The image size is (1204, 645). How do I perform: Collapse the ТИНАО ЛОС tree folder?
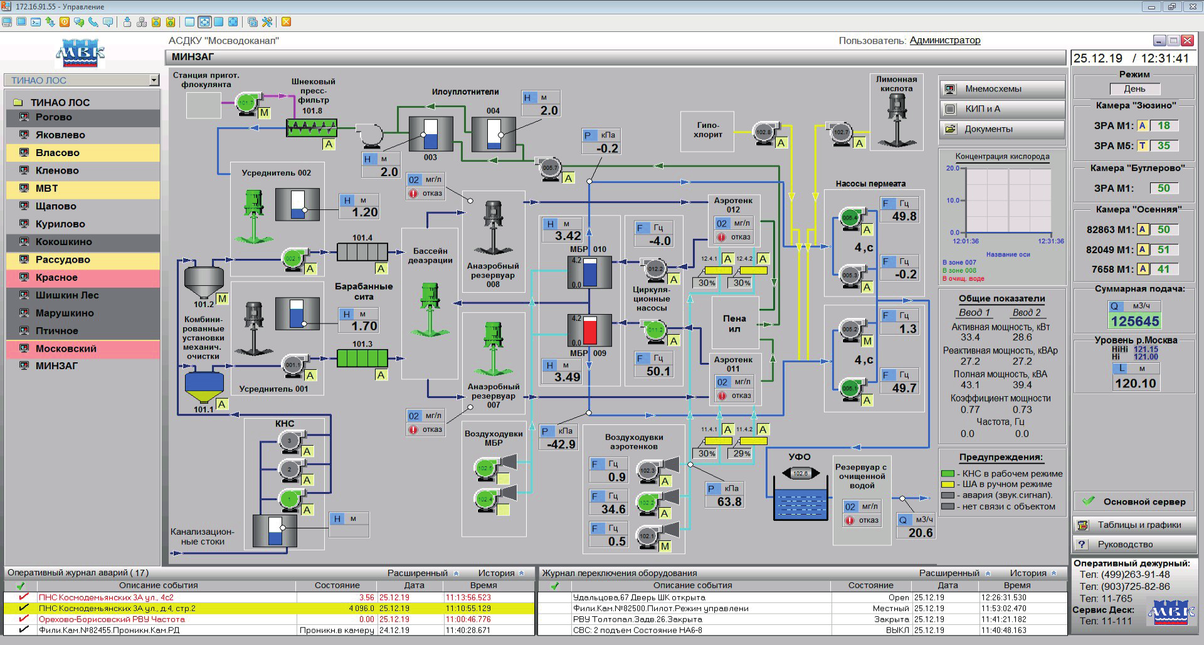click(18, 102)
